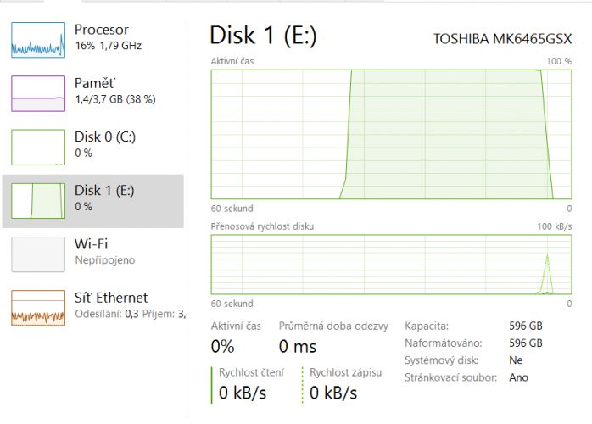This screenshot has height=424, width=592.
Task: Click the Disk 1 (E:) thumbnail graph
Action: tap(38, 201)
